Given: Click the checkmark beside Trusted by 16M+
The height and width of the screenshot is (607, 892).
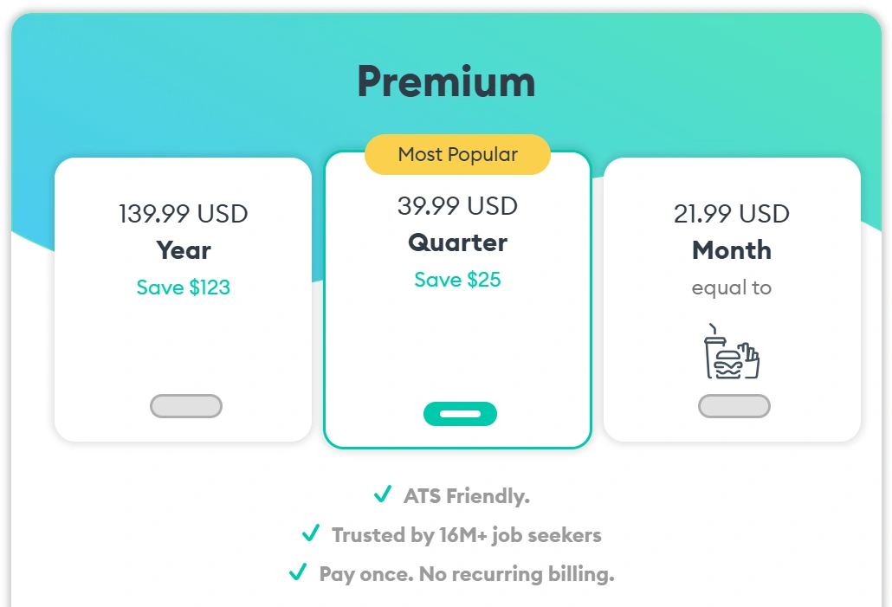Looking at the screenshot, I should pyautogui.click(x=310, y=534).
